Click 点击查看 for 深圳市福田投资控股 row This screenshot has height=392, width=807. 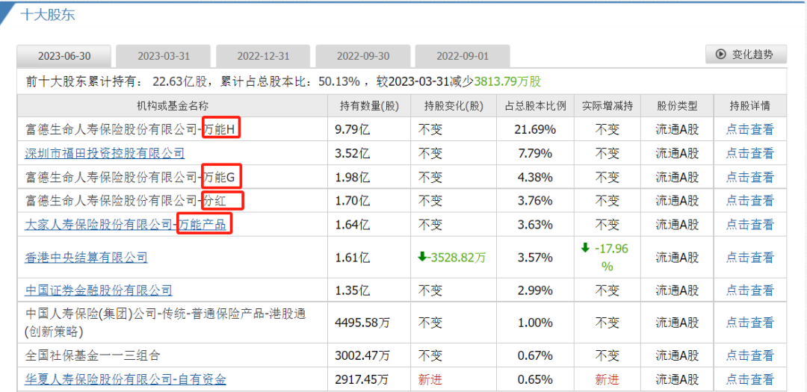click(750, 153)
